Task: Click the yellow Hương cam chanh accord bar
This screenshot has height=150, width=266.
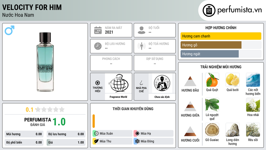Action: tap(221, 36)
